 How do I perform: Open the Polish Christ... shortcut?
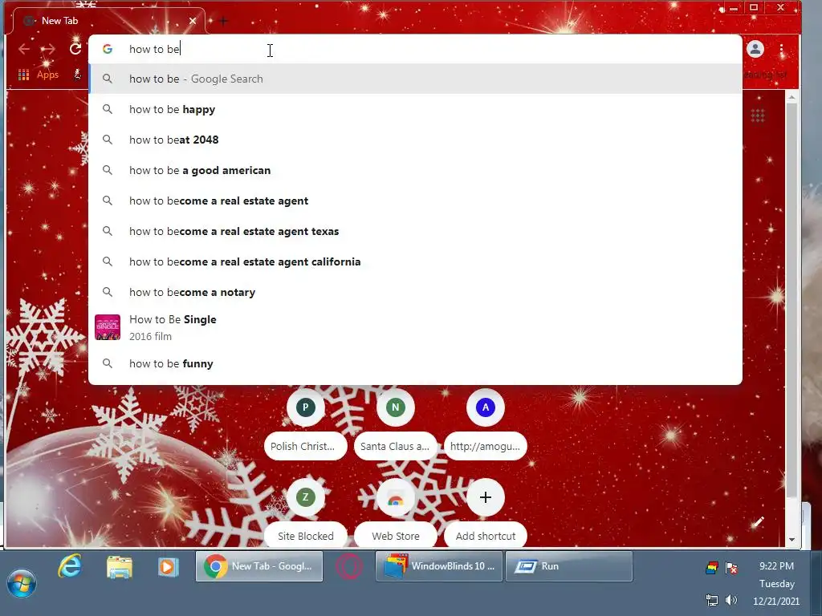[306, 425]
